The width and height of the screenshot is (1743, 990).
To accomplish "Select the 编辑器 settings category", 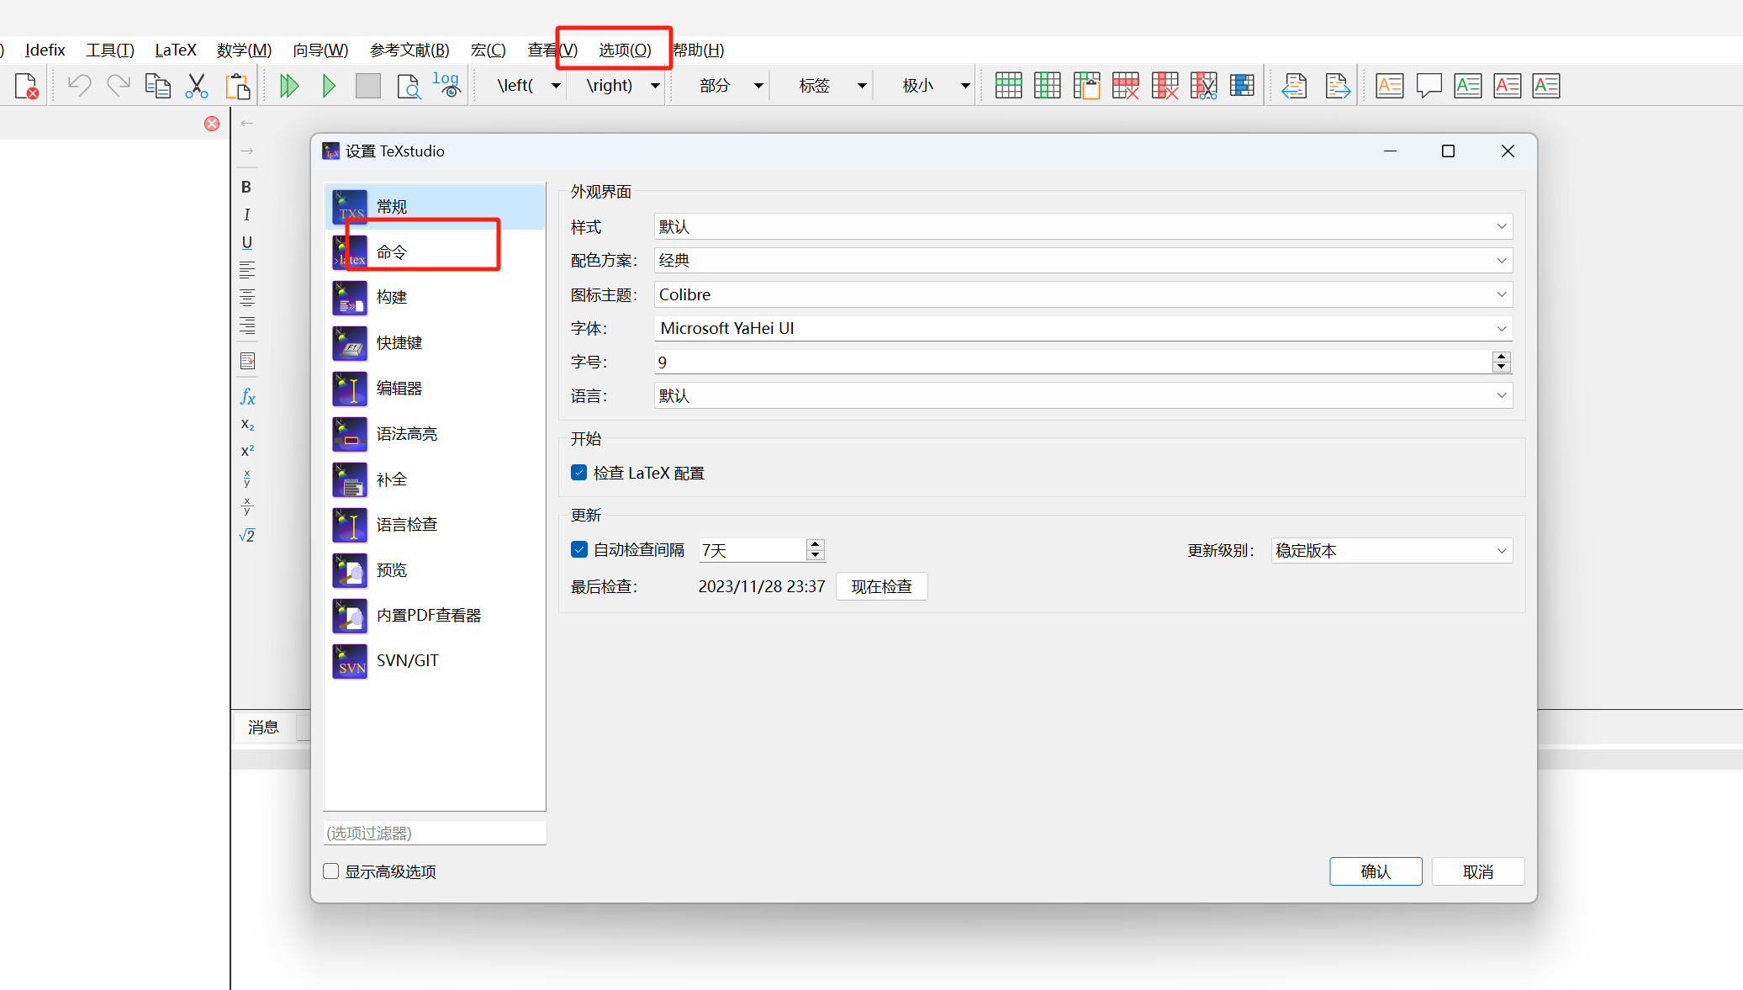I will coord(435,388).
